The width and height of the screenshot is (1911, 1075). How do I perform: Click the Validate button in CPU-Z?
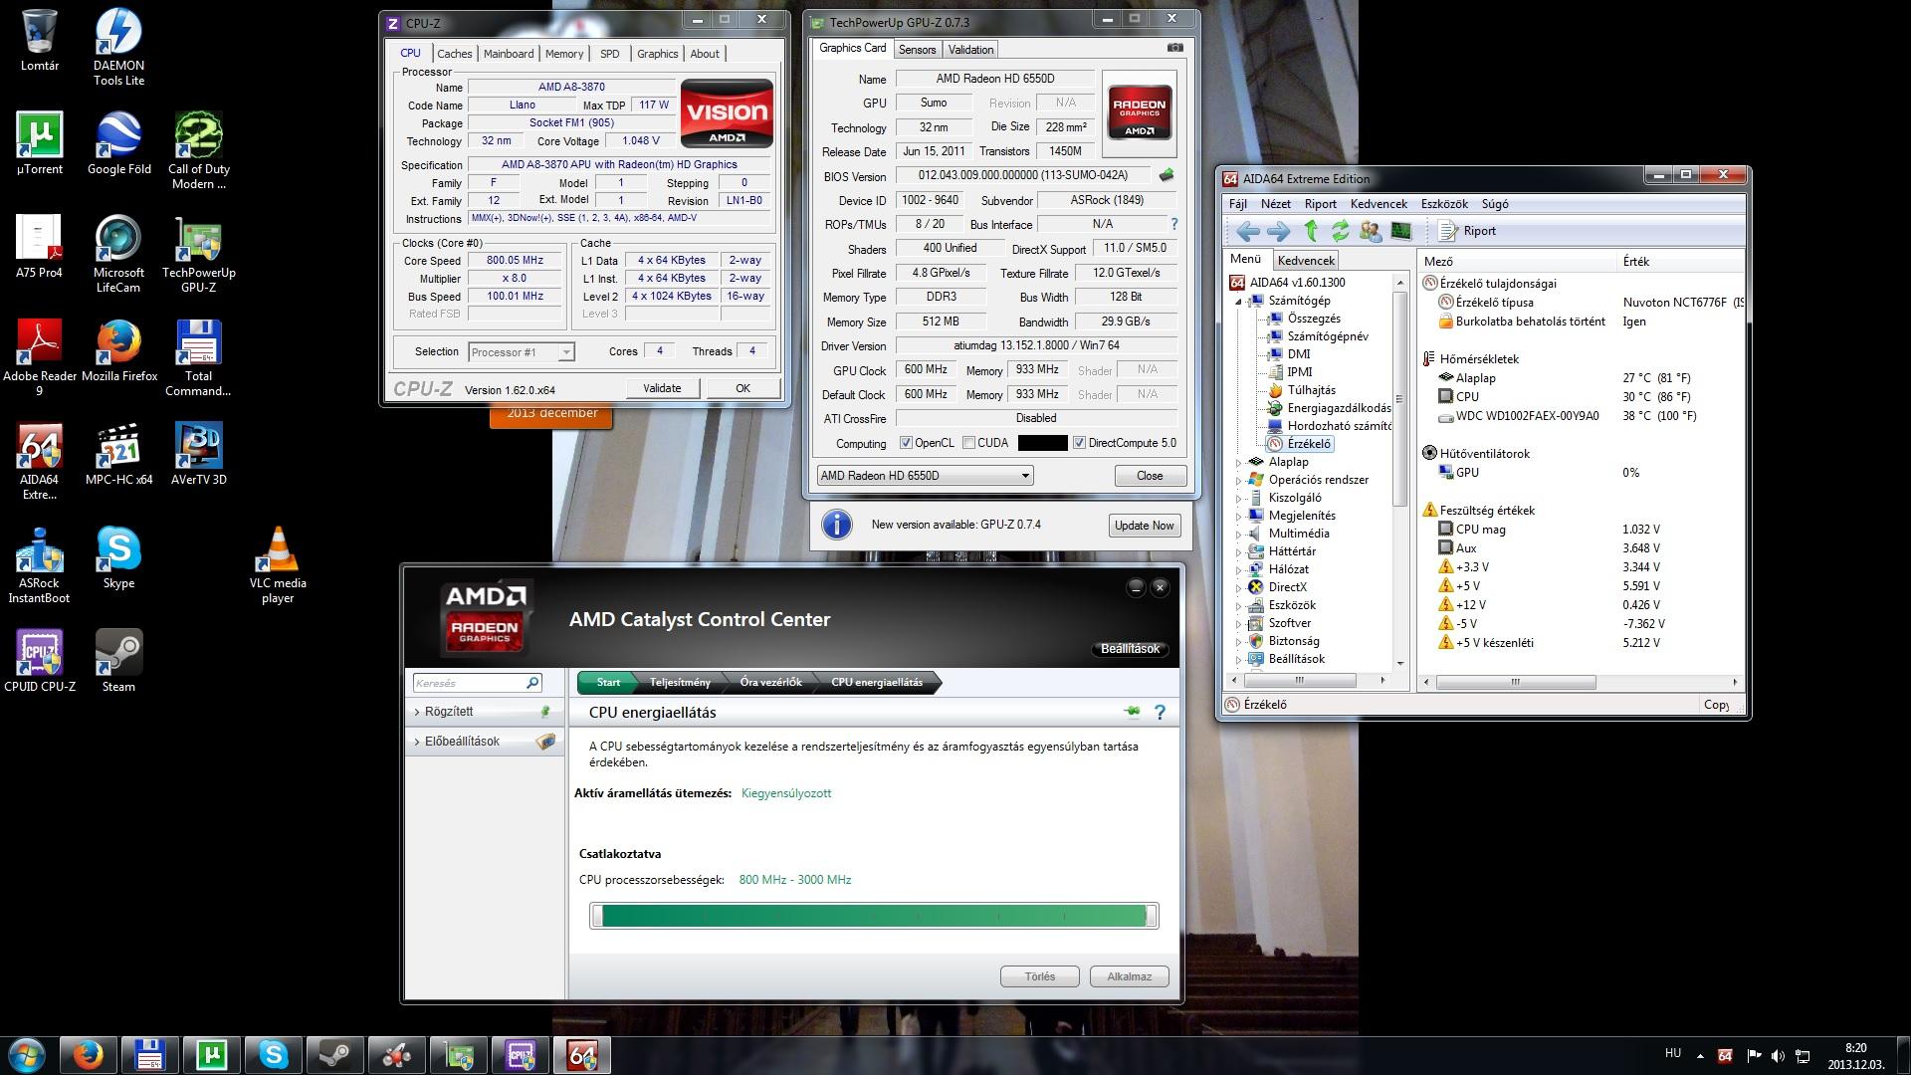[x=663, y=388]
